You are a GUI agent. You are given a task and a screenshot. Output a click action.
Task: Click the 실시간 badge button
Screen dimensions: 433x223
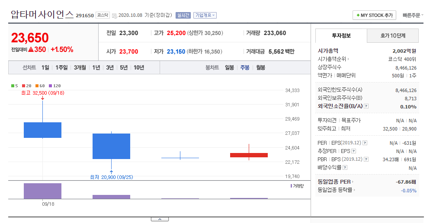tap(183, 16)
